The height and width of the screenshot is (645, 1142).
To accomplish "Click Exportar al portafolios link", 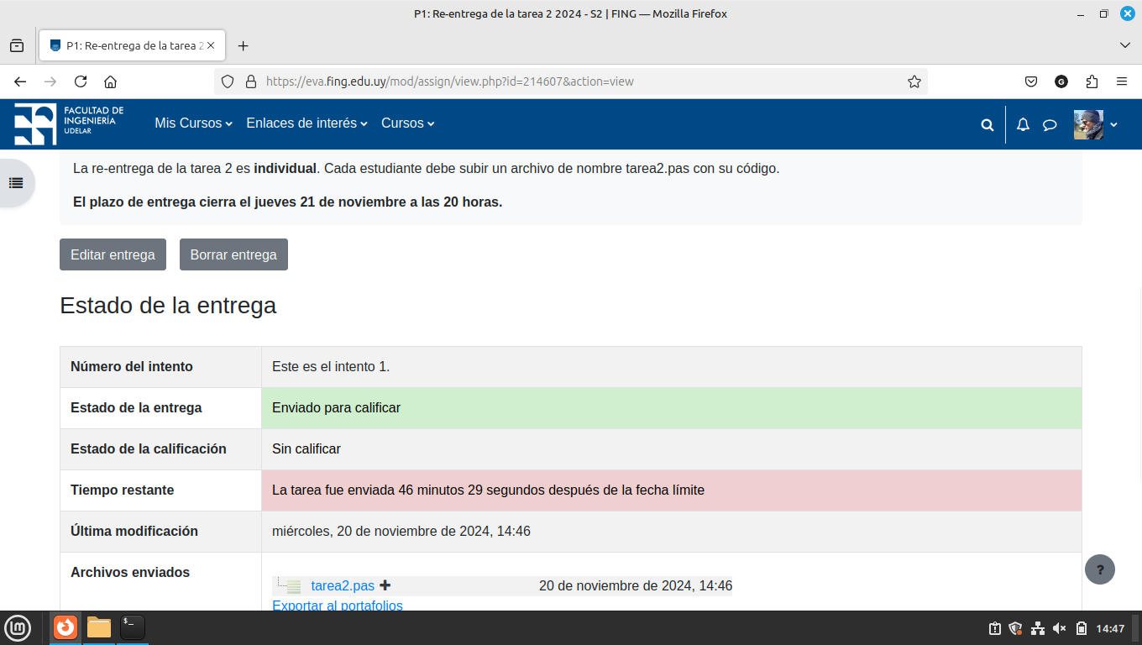I will click(338, 606).
